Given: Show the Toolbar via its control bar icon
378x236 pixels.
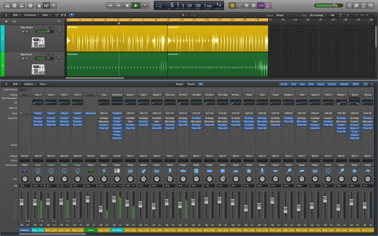Looking at the screenshot, I should (x=21, y=5).
